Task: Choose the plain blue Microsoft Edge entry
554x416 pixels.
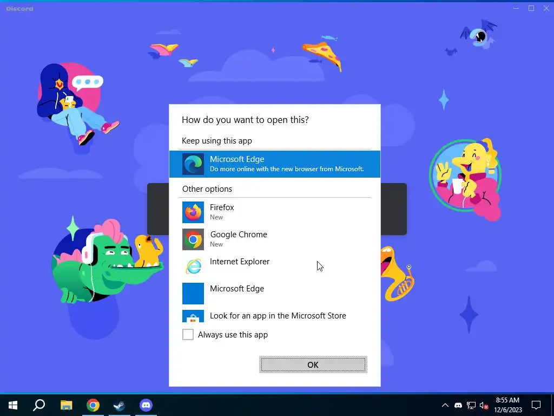Action: point(274,293)
